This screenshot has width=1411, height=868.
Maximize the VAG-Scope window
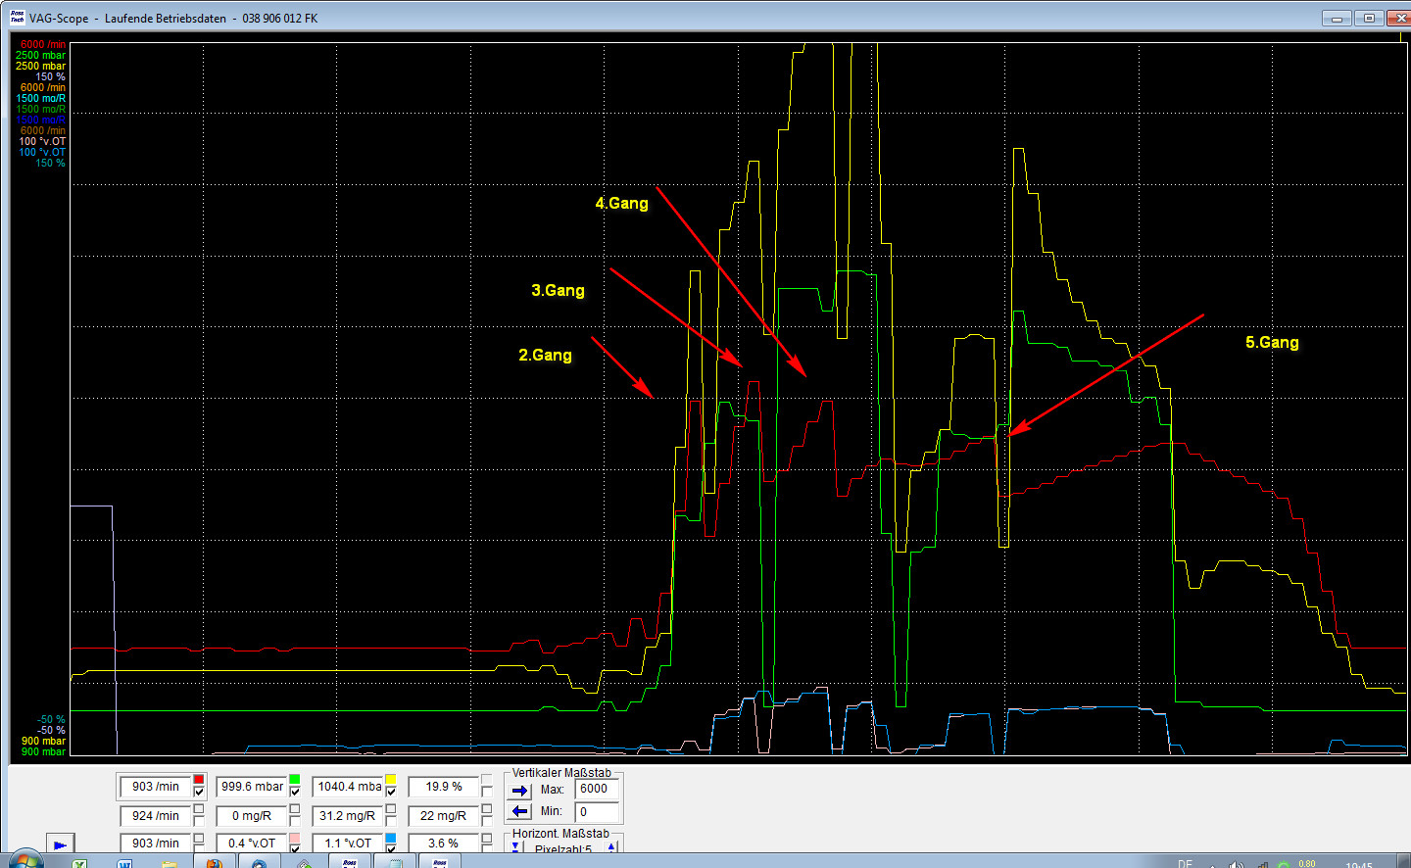point(1369,18)
